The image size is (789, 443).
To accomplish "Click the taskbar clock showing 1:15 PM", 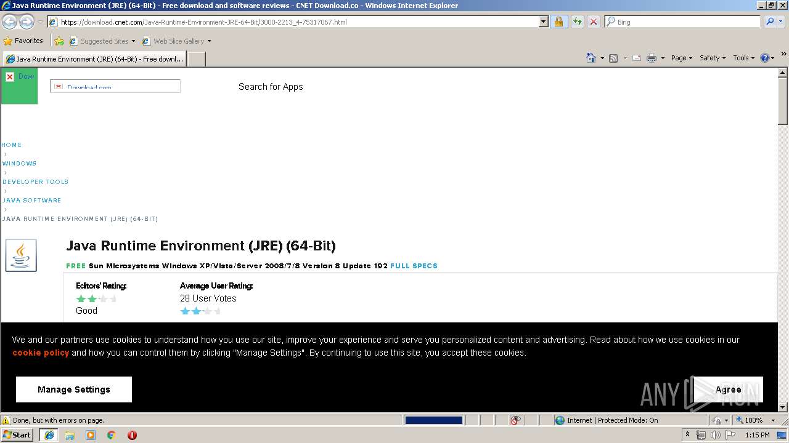I will point(757,435).
